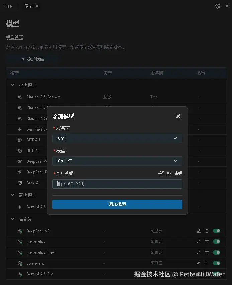The image size is (232, 285).
Task: Close the 模型 tab
Action: (x=37, y=6)
